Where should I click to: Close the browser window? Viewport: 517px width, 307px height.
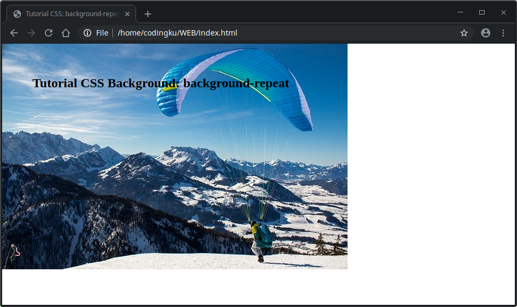tap(504, 12)
